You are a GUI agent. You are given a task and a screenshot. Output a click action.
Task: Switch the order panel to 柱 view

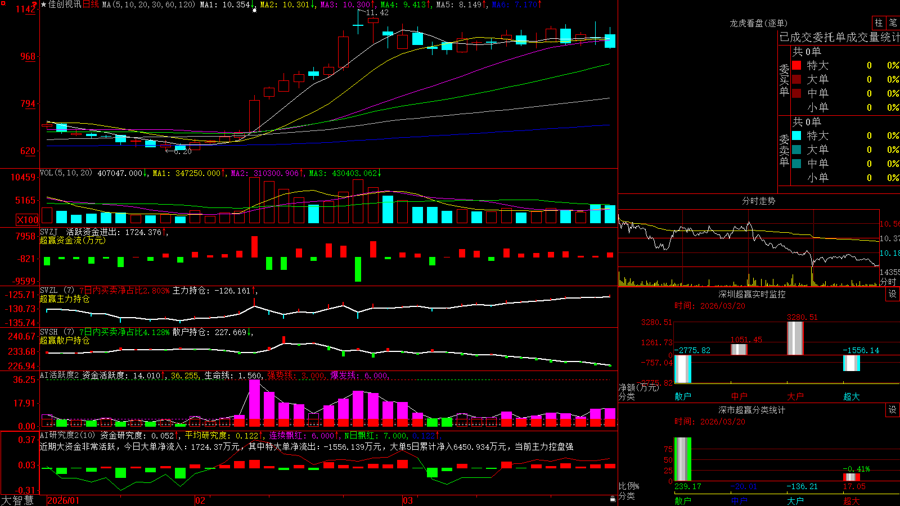pyautogui.click(x=879, y=23)
